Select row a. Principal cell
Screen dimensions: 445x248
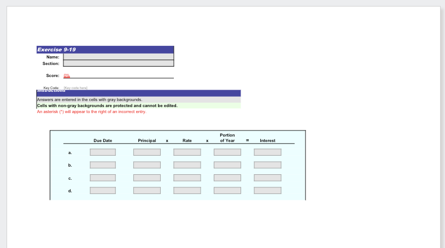pos(147,152)
